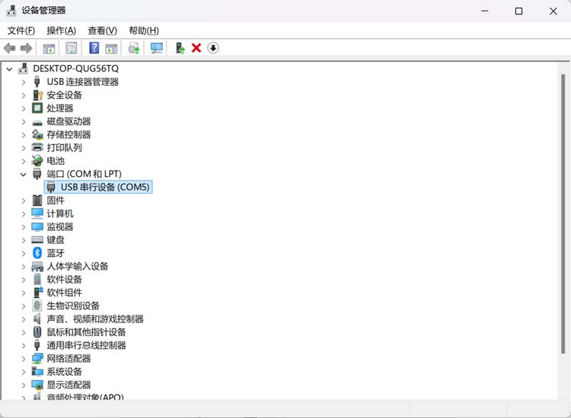Click the Forward arrow toolbar icon
The image size is (571, 418).
tap(26, 48)
